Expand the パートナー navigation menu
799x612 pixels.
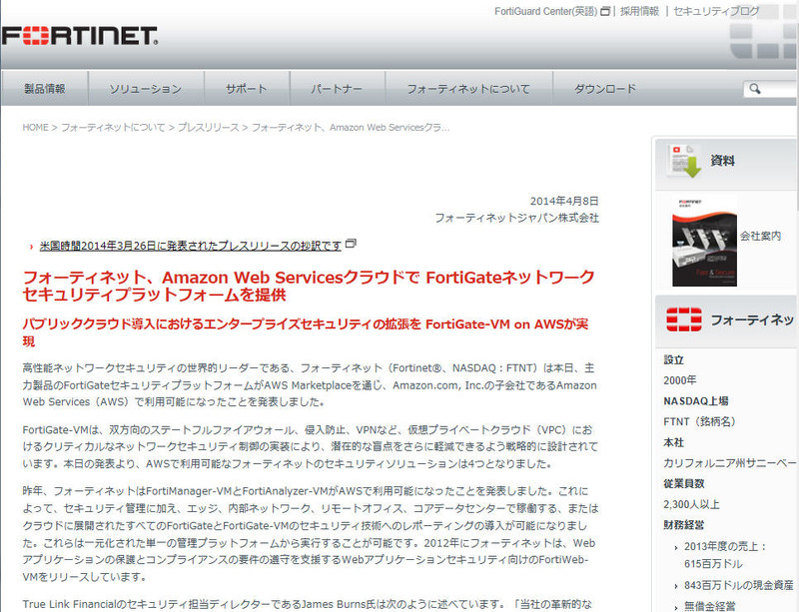336,89
